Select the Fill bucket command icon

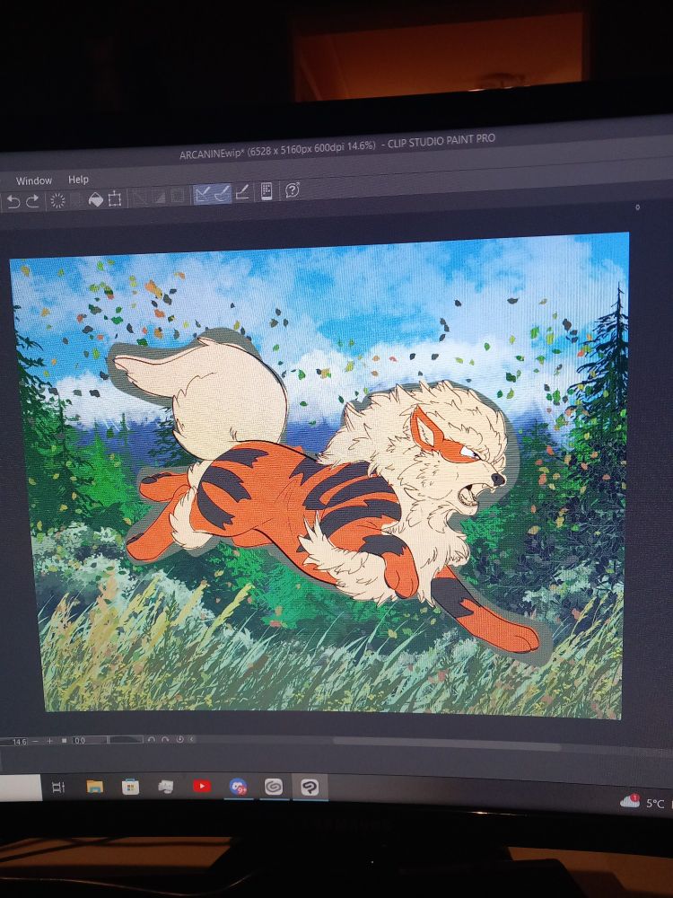pyautogui.click(x=96, y=199)
